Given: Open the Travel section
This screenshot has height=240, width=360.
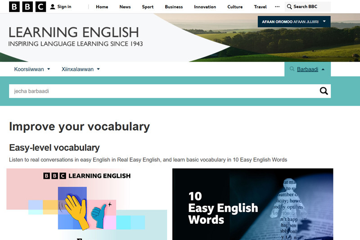Looking at the screenshot, I should pos(260,7).
